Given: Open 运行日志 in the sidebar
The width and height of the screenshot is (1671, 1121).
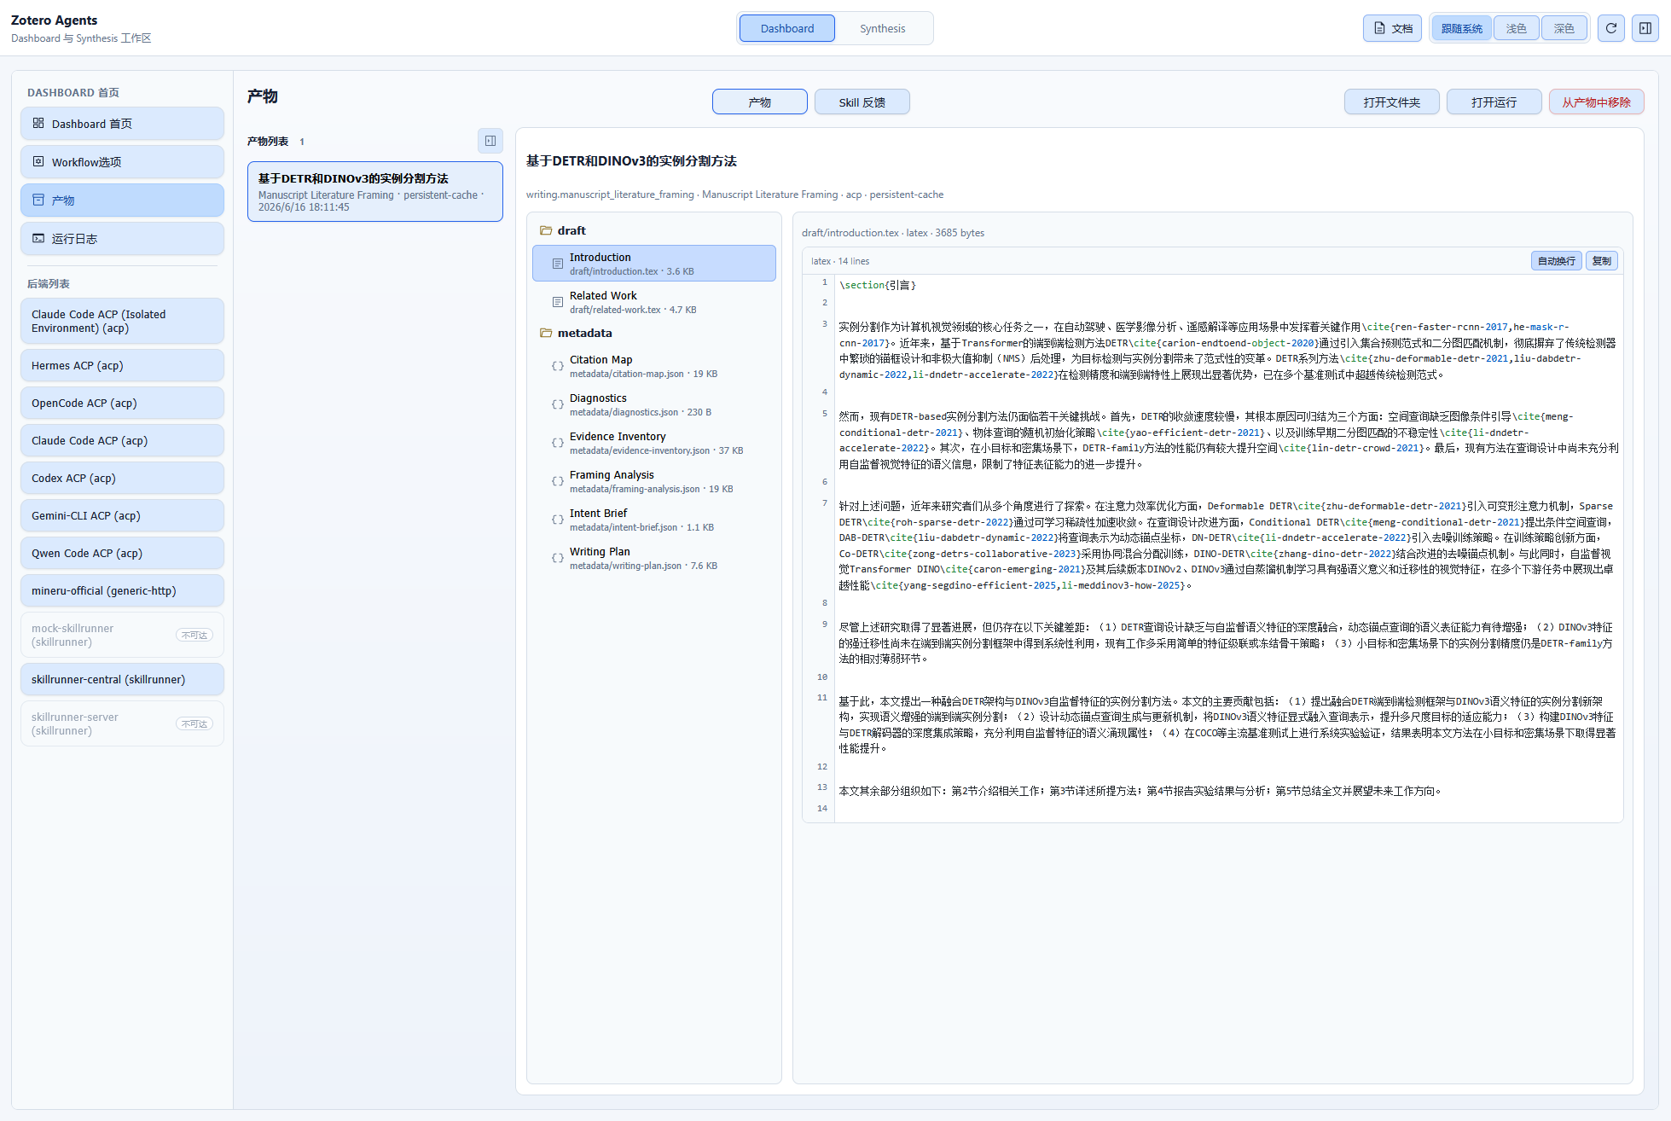Looking at the screenshot, I should (122, 238).
